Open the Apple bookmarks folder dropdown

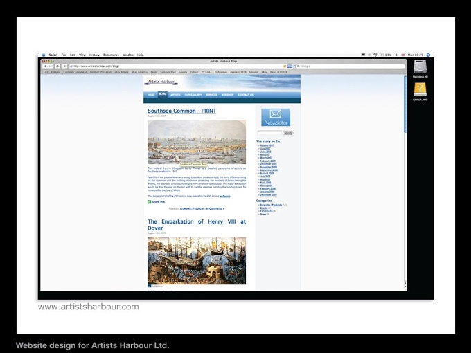point(238,72)
